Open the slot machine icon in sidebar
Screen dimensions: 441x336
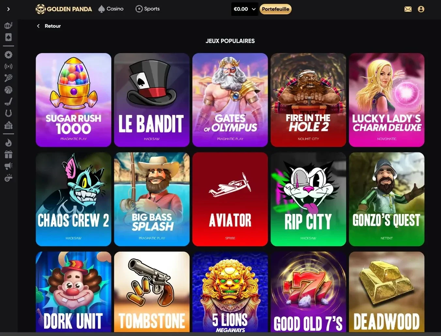(x=8, y=25)
